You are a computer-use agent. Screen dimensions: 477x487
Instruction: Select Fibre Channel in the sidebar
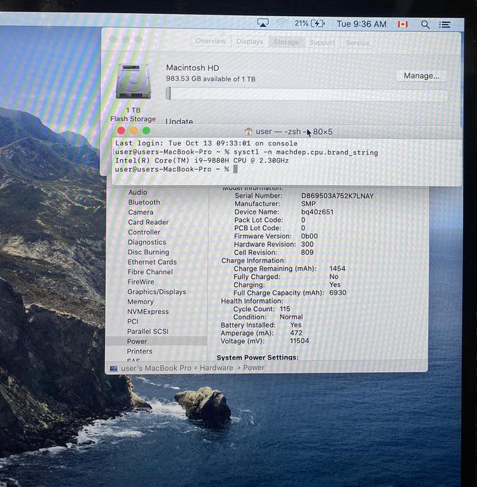point(150,272)
